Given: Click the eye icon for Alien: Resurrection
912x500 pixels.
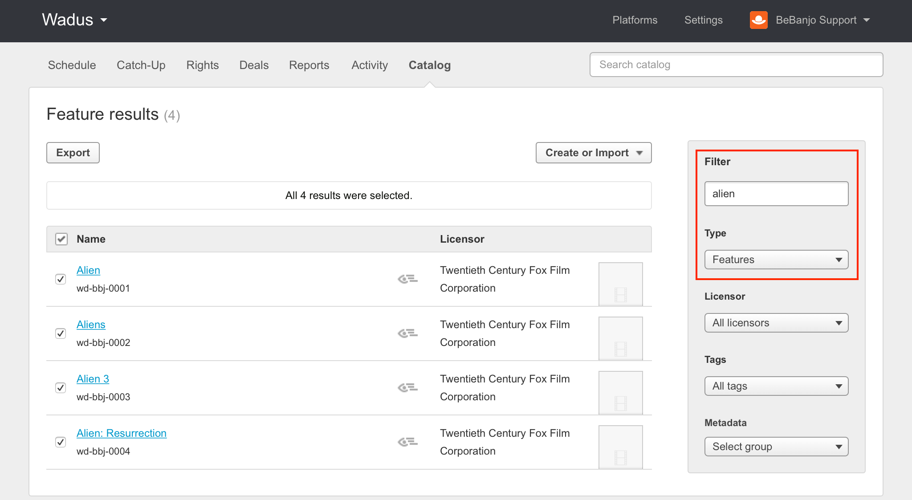Looking at the screenshot, I should tap(407, 442).
